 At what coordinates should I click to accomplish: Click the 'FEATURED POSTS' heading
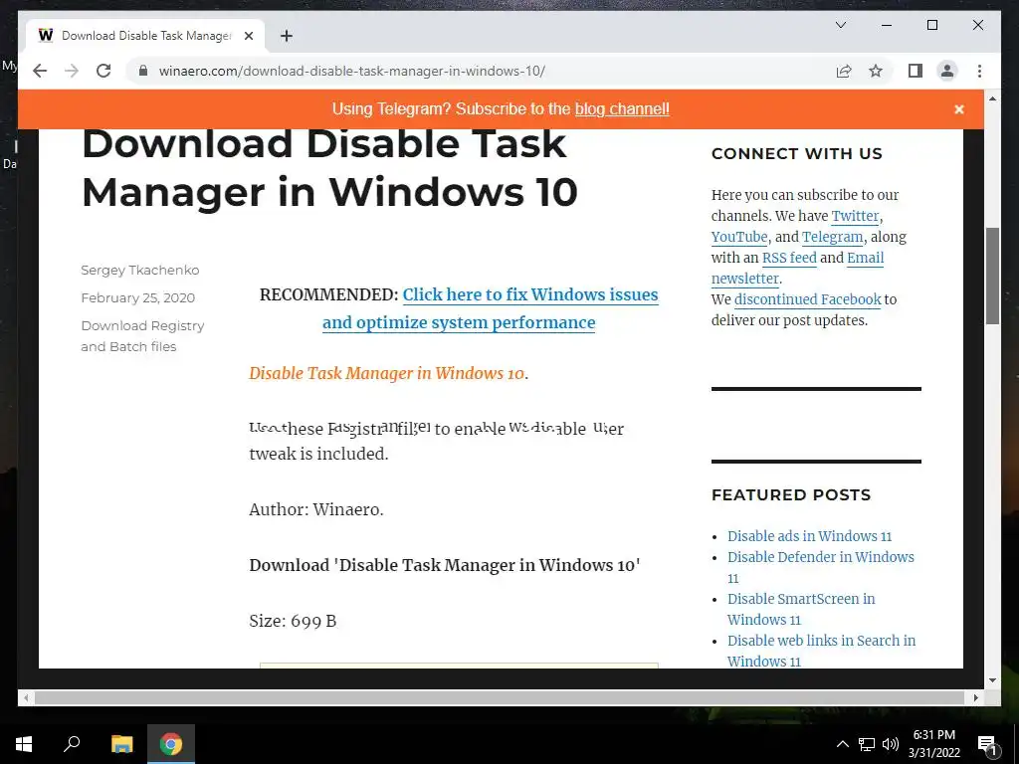791,495
